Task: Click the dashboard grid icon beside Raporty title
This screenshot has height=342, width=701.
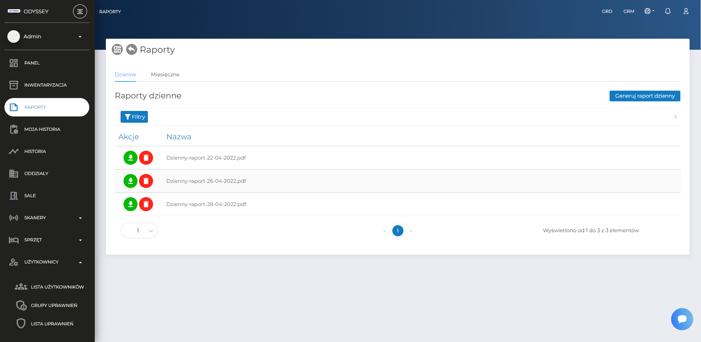Action: (x=117, y=49)
